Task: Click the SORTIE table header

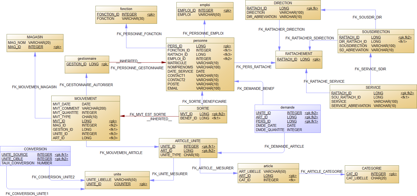Action: pyautogui.click(x=203, y=108)
